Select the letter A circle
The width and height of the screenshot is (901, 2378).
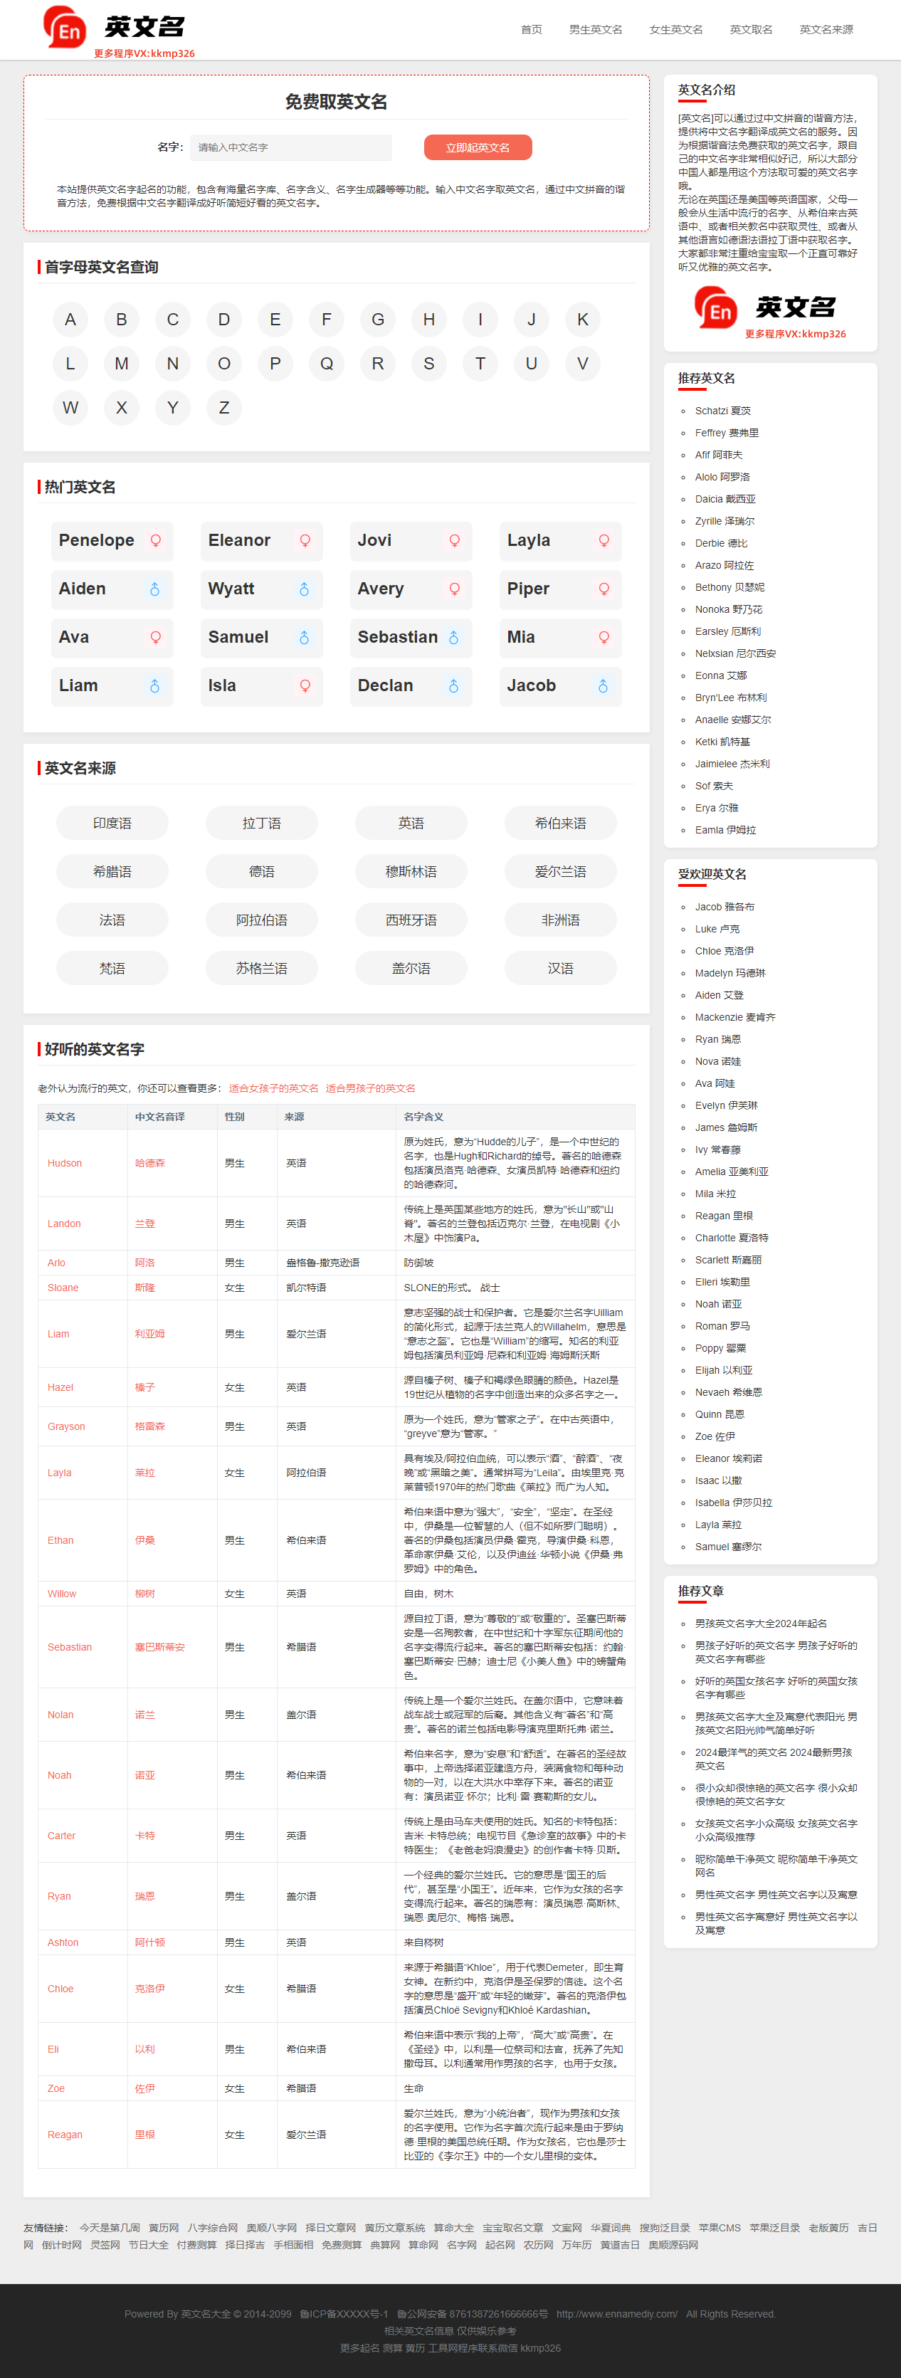(x=70, y=320)
